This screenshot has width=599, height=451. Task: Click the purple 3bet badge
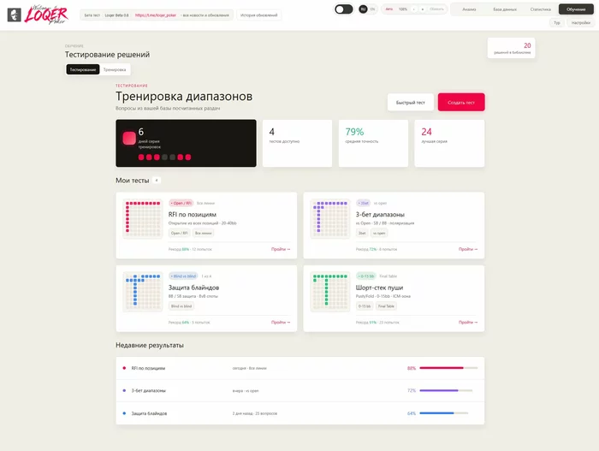(363, 203)
